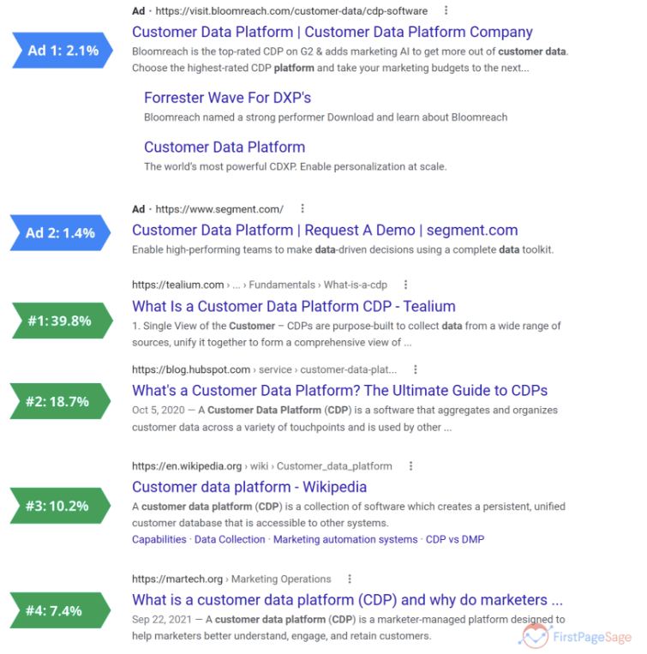Open the three-dot options next to the martech.org URL
647x654 pixels.
click(350, 579)
